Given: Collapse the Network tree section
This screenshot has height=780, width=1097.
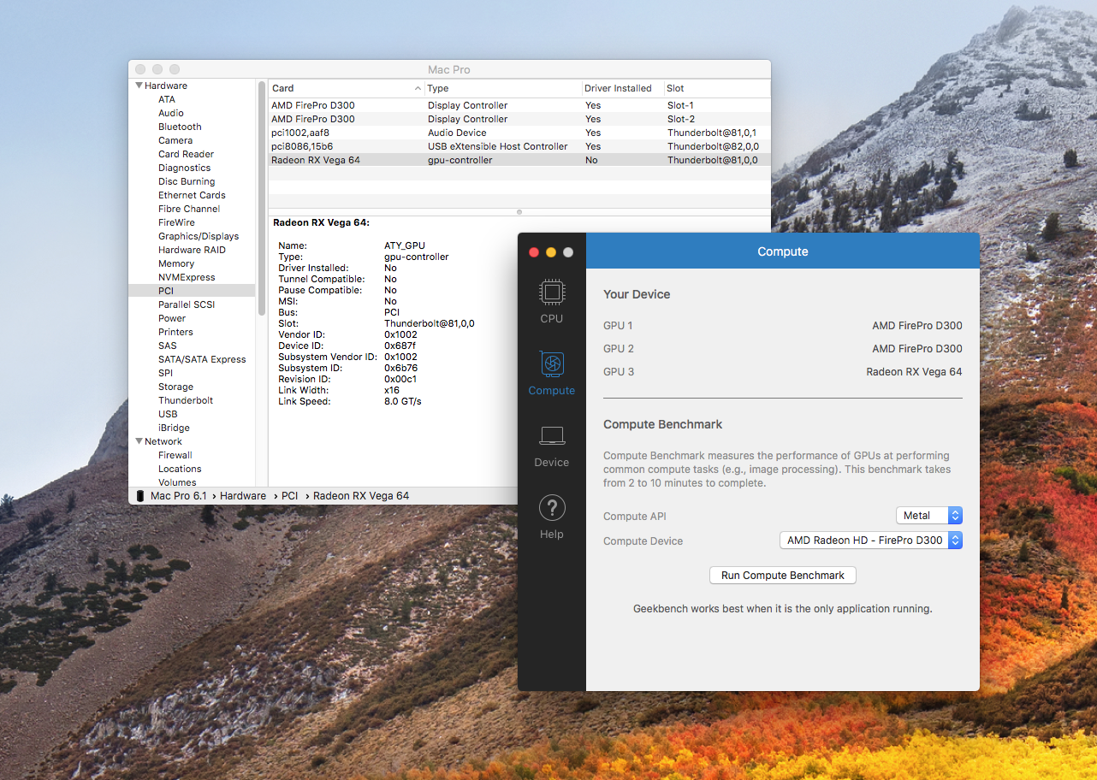Looking at the screenshot, I should tap(139, 441).
